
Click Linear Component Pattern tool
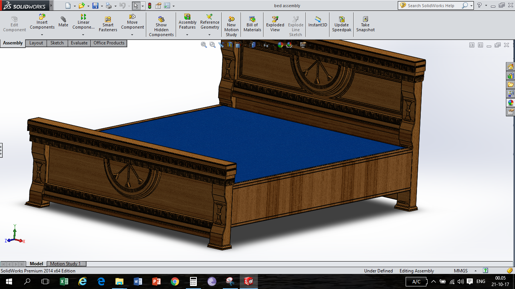click(x=83, y=22)
